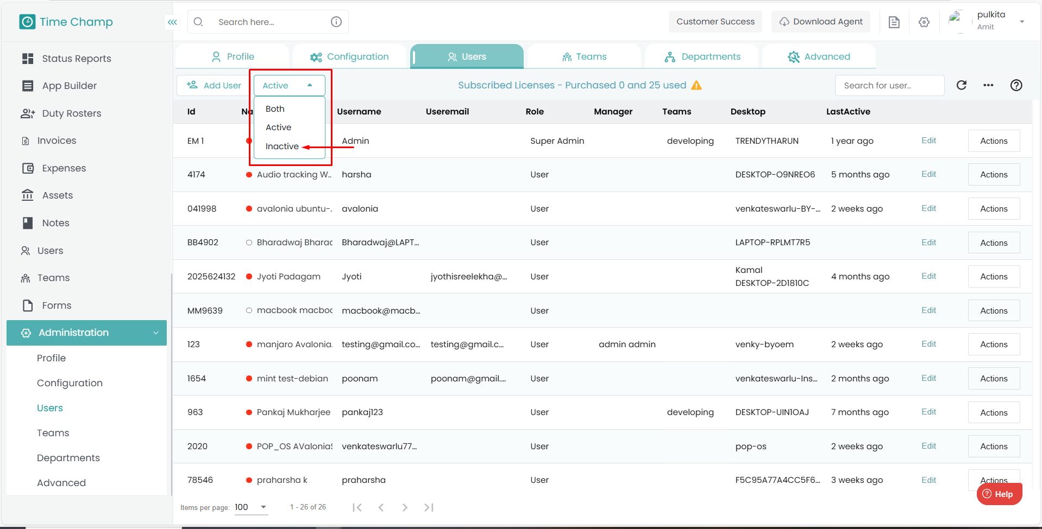Click Edit link for harsha row

[928, 174]
